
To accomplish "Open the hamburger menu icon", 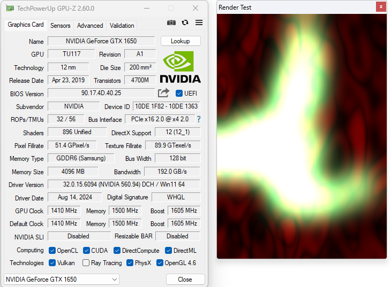I will pos(199,22).
